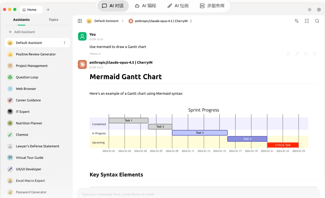Screen dimensions: 325x198
Task: Click the expand chat width icon
Action: [307, 21]
